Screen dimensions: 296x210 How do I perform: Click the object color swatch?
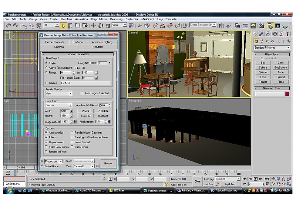click(x=287, y=94)
